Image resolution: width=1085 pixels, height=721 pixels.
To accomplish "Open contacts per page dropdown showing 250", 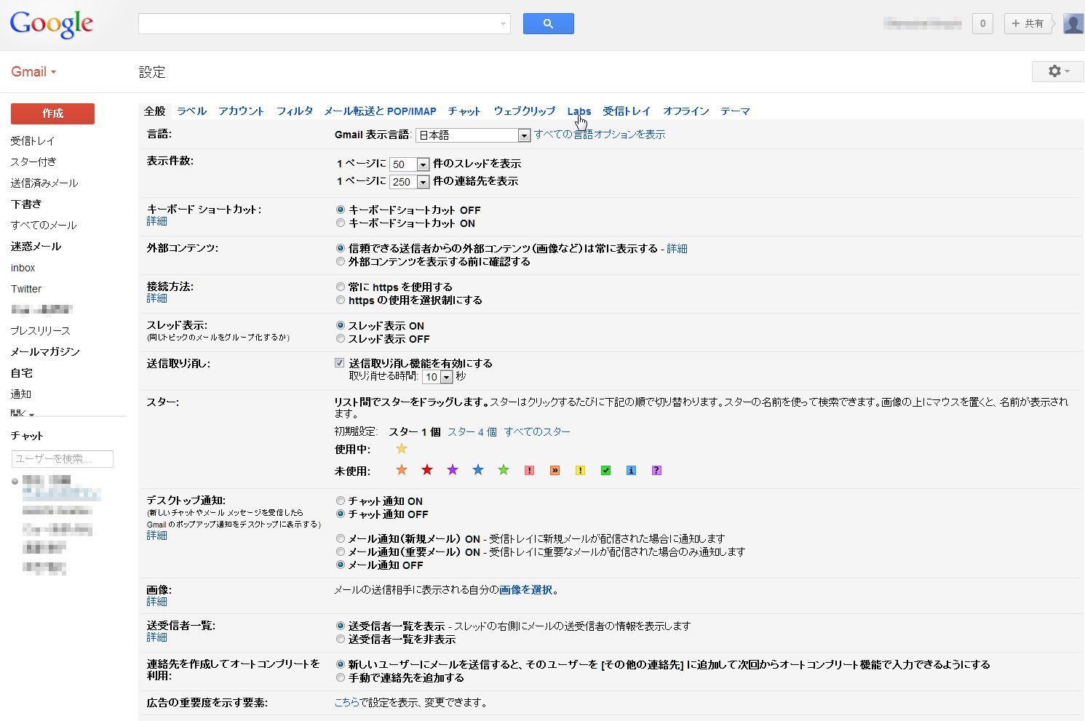I will coord(410,182).
